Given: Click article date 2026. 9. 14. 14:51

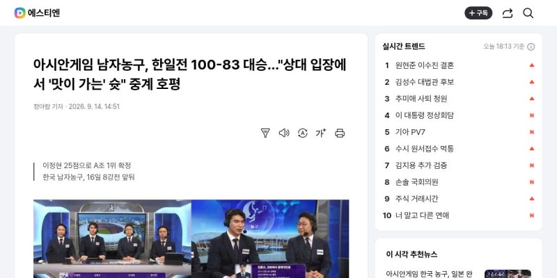Looking at the screenshot, I should pos(94,106).
